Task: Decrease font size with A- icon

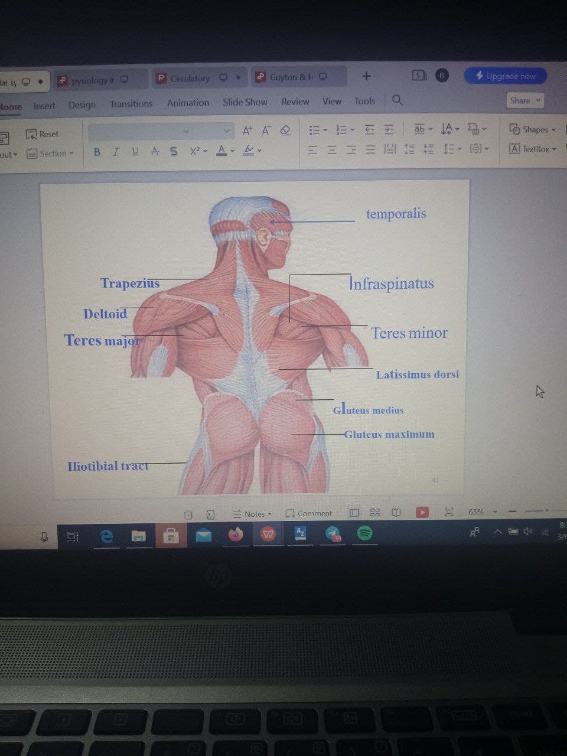Action: (x=266, y=131)
